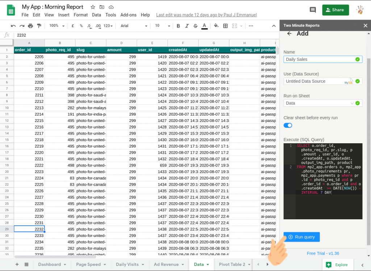Click the move to folder icon
Screen dimensions: 371x271
pyautogui.click(x=102, y=7)
